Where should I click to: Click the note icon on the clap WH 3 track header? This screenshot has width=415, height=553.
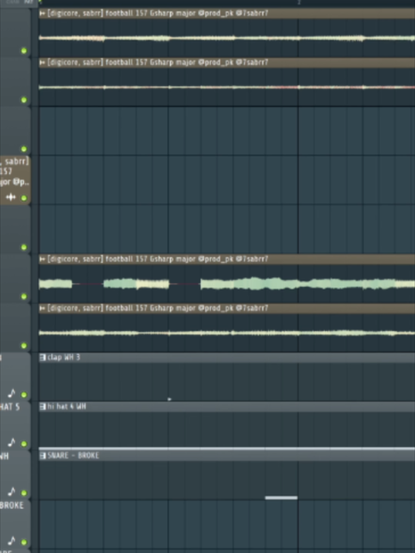[x=12, y=393]
